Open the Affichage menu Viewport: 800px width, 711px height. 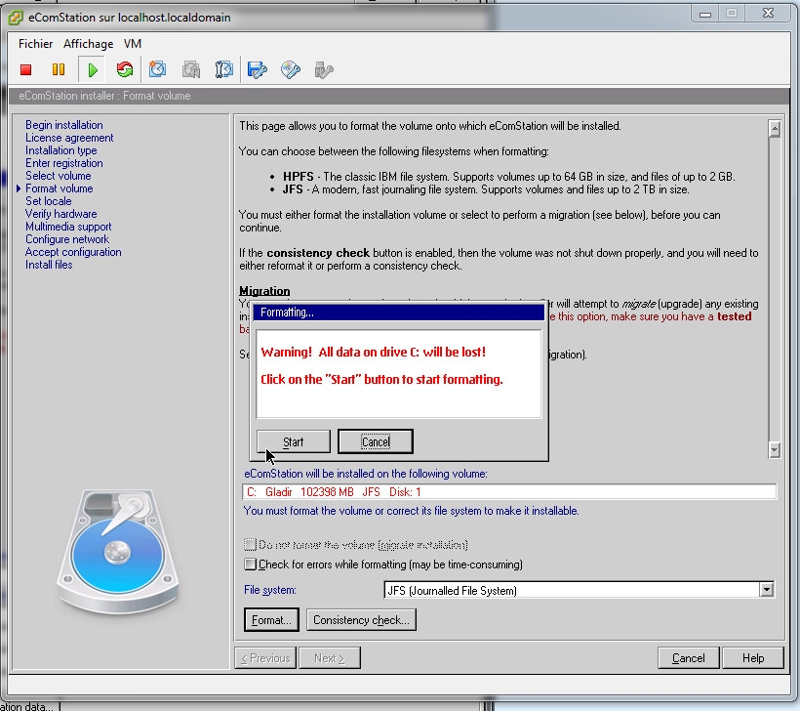[x=88, y=44]
